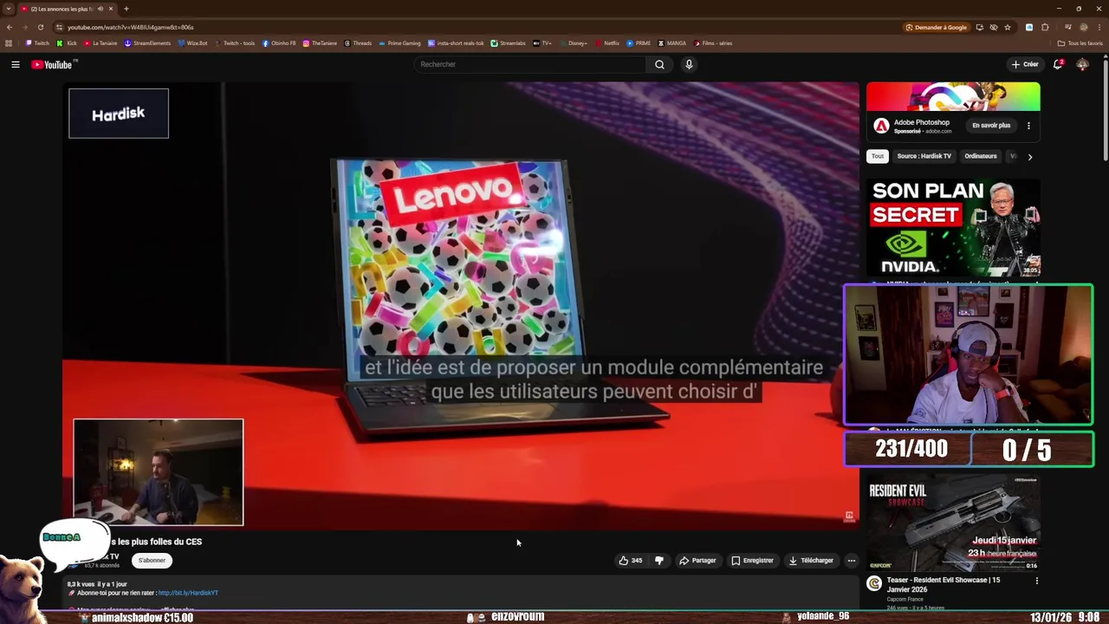Open the Chrome profile avatar
This screenshot has height=624, width=1109.
coord(1083,27)
